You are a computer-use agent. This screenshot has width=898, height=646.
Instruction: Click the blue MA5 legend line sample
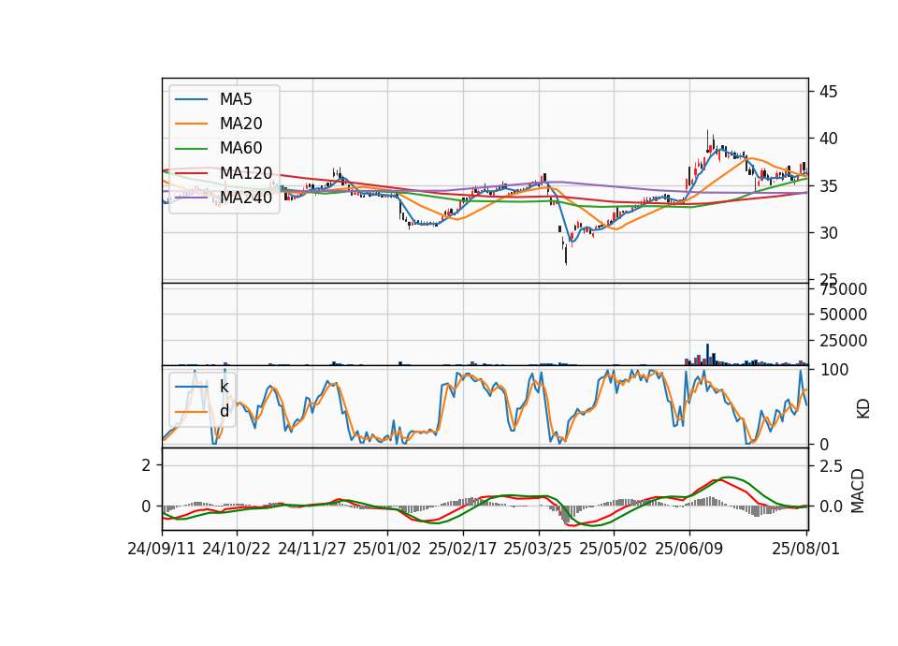coord(191,100)
